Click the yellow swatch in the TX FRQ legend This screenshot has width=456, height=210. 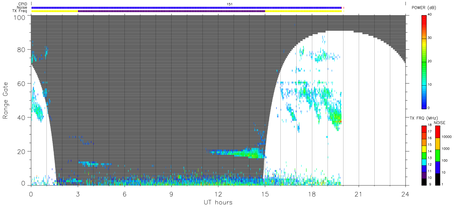[x=424, y=149]
